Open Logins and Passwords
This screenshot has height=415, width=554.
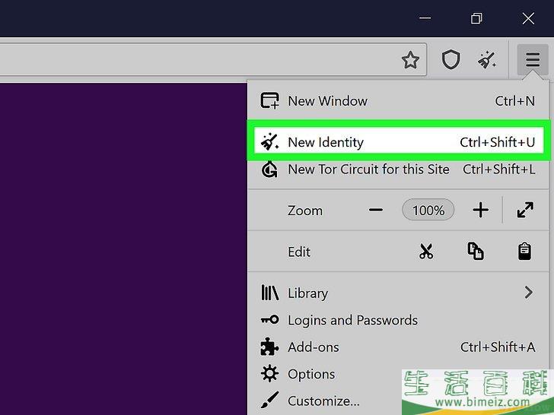pos(398,320)
